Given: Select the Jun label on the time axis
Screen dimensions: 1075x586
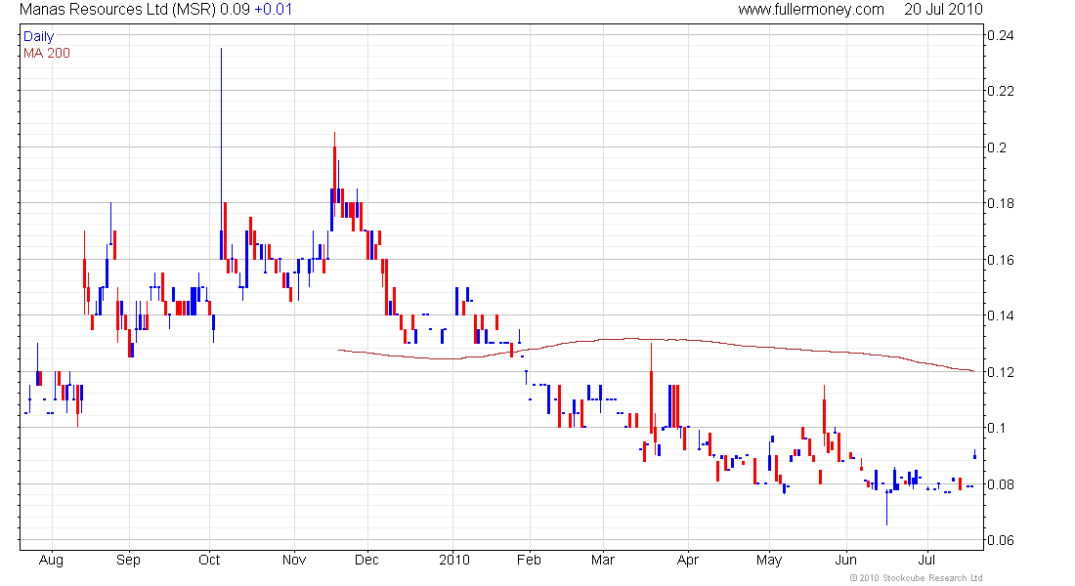Looking at the screenshot, I should [846, 560].
